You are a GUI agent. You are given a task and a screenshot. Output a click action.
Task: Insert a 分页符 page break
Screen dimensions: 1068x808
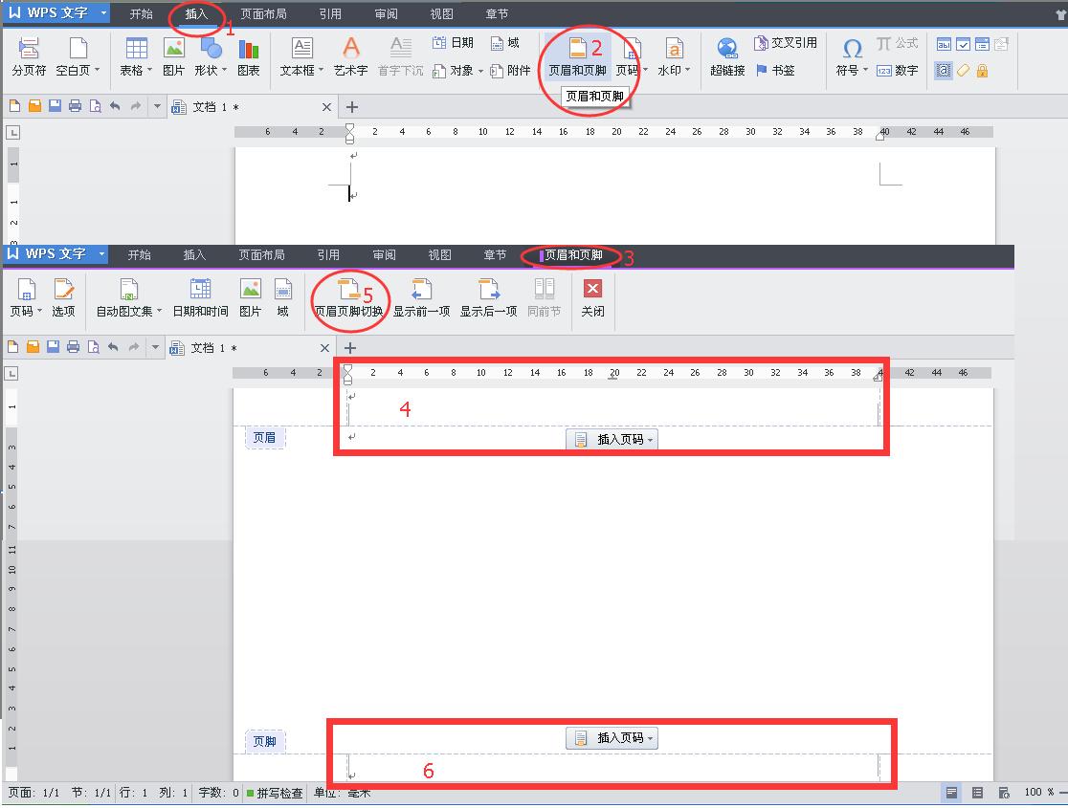coord(29,57)
